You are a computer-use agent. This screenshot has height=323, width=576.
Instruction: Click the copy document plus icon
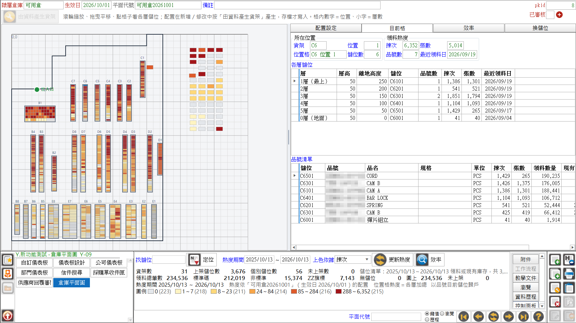click(555, 274)
